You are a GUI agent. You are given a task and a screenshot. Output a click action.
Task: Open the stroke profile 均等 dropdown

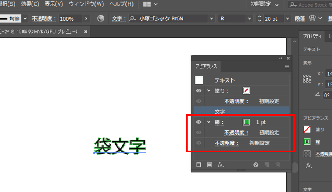pyautogui.click(x=25, y=19)
